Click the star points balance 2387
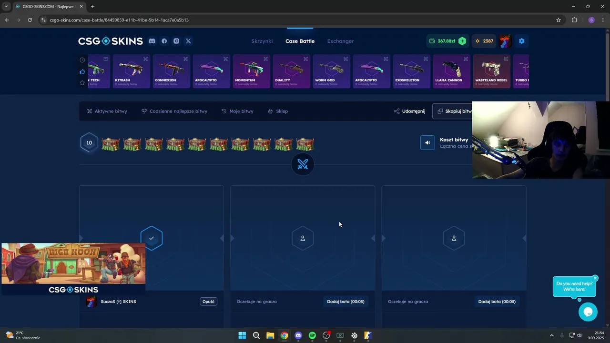This screenshot has height=343, width=610. coord(484,41)
